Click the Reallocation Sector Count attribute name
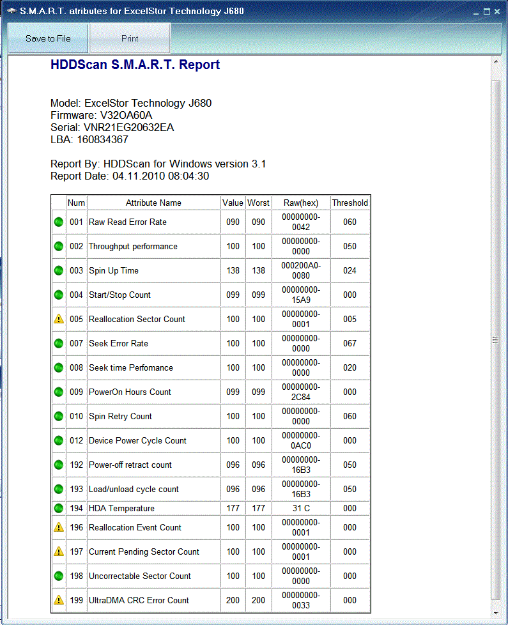The image size is (508, 625). point(137,320)
